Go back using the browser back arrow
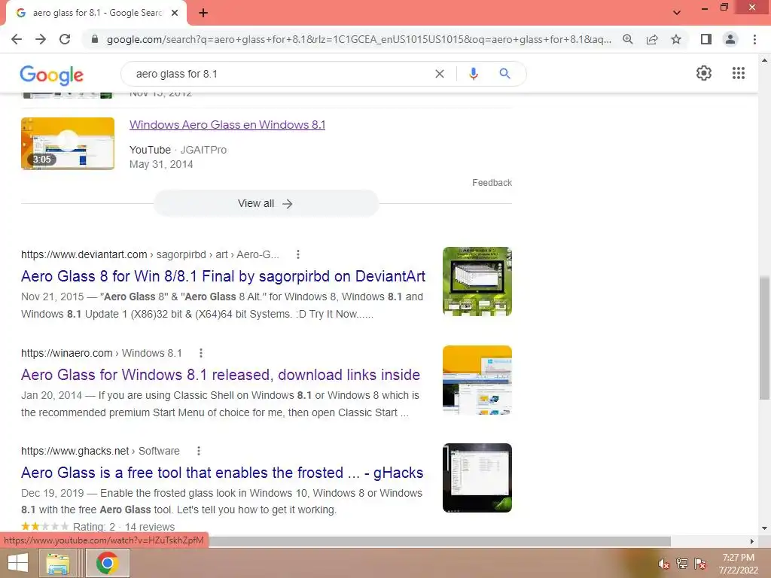Viewport: 771px width, 578px height. click(17, 39)
